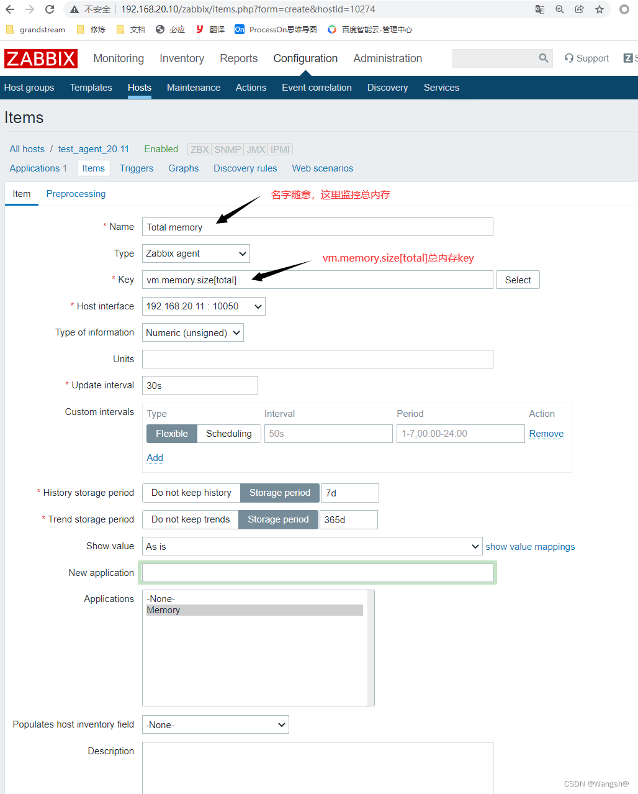Choose trend Storage period option
638x794 pixels.
click(x=278, y=519)
